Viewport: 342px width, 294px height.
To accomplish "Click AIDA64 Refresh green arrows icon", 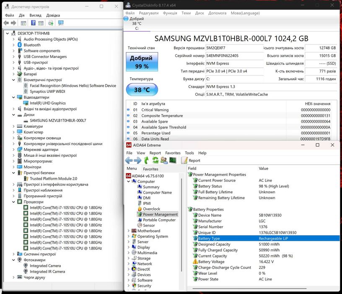I will point(155,160).
